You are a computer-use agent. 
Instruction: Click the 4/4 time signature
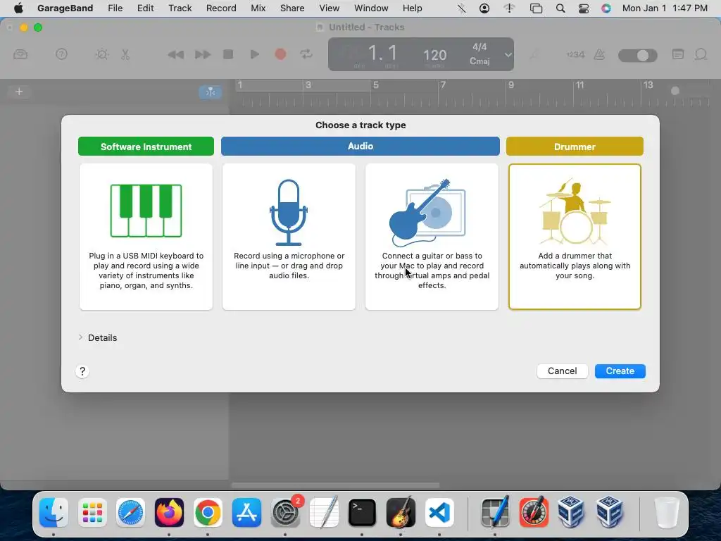pos(479,47)
